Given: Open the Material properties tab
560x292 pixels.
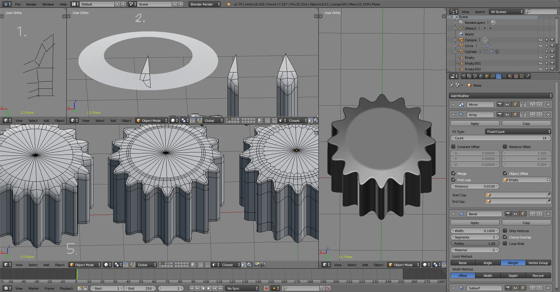Looking at the screenshot, I should pos(510,76).
